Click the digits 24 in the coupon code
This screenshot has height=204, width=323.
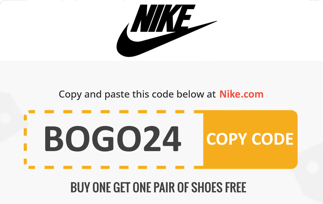[x=162, y=139]
